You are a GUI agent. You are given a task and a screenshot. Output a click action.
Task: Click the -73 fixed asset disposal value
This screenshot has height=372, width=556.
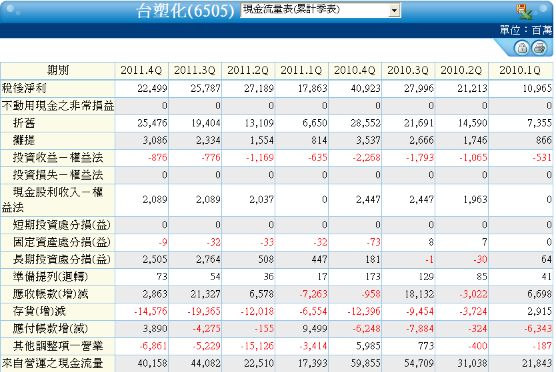pos(373,242)
